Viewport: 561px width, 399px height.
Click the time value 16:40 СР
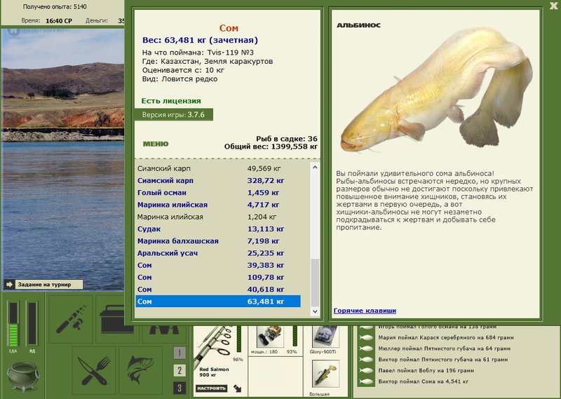point(59,21)
